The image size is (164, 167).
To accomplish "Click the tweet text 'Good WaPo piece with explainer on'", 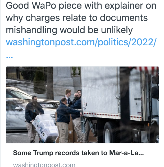I will click(81, 6).
